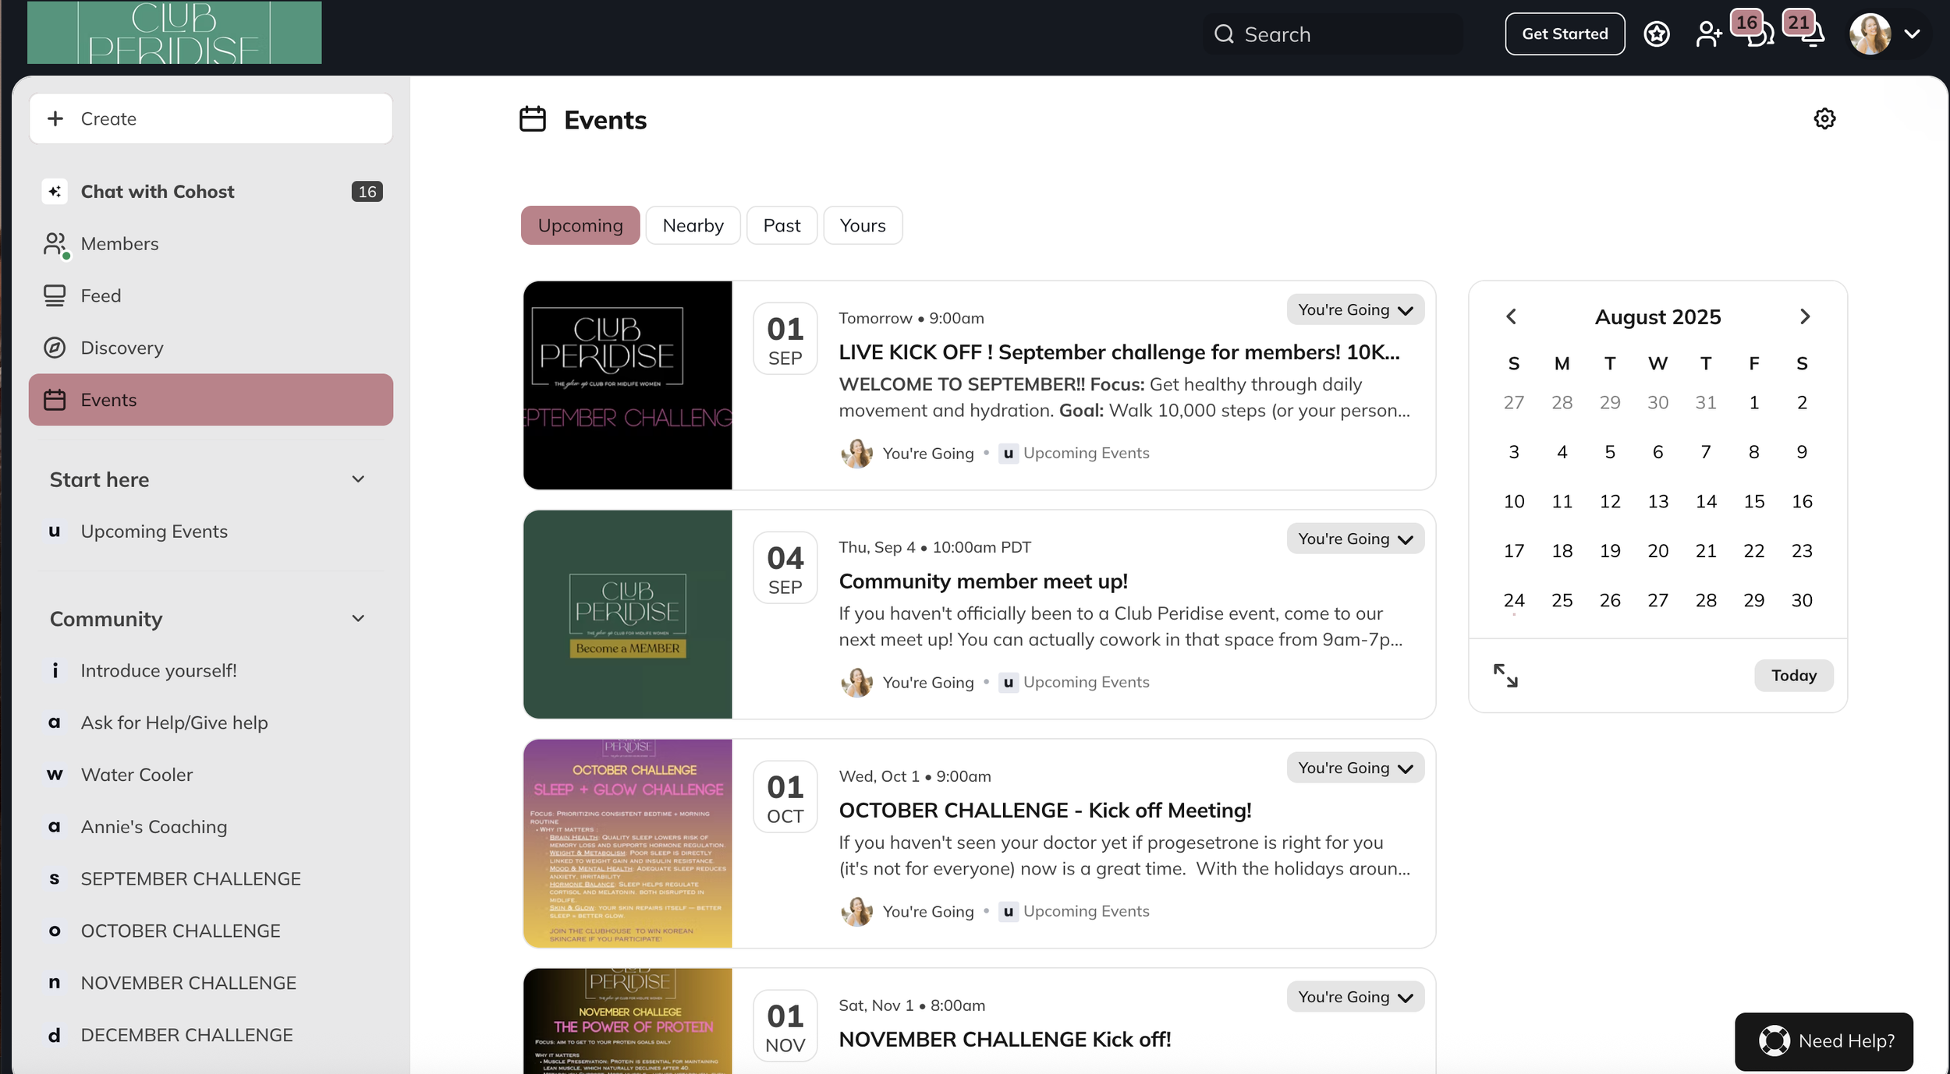Go to previous month in calendar
1950x1074 pixels.
tap(1511, 316)
